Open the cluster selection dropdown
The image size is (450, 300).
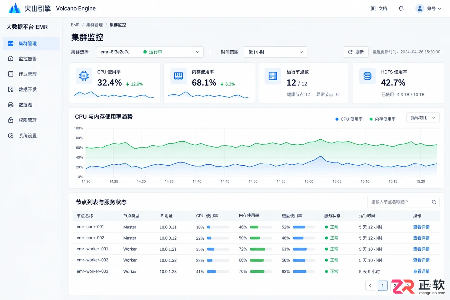(150, 52)
